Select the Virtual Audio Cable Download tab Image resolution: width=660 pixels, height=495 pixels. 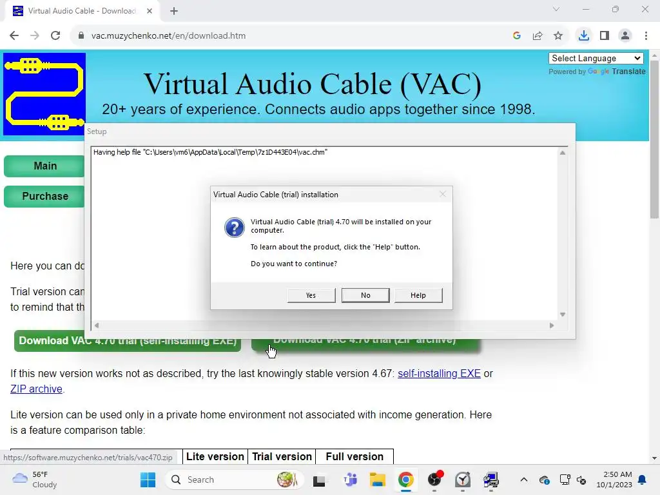point(82,11)
